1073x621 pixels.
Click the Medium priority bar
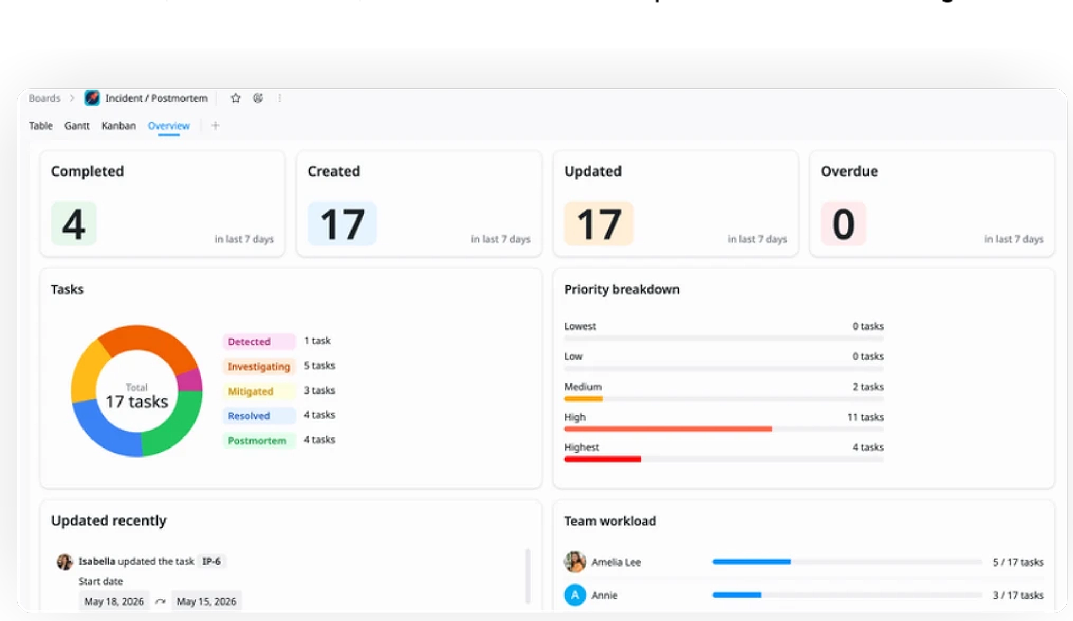coord(724,399)
